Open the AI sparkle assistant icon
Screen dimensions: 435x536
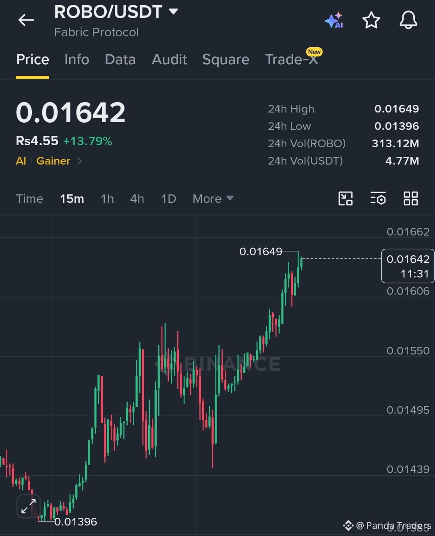click(334, 20)
